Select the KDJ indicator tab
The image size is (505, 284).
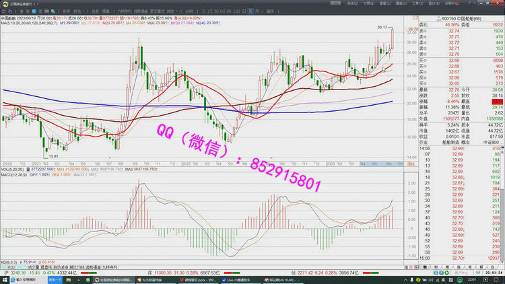tap(10, 267)
